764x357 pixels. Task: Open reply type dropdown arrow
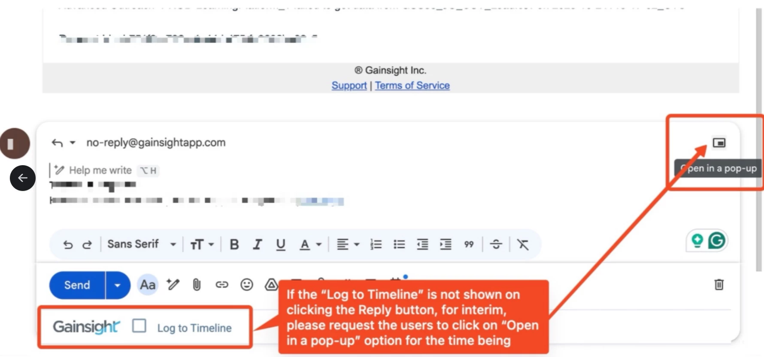coord(73,142)
